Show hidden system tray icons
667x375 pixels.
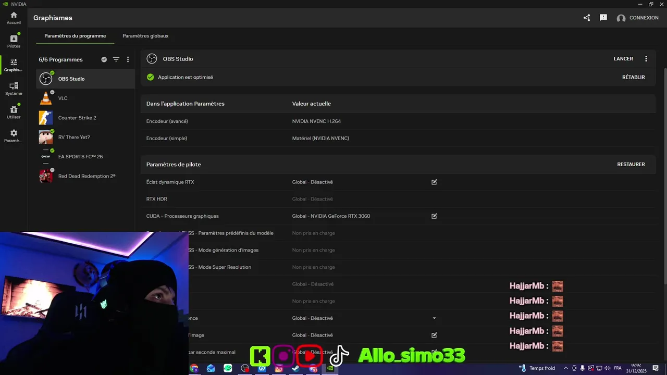(x=566, y=368)
